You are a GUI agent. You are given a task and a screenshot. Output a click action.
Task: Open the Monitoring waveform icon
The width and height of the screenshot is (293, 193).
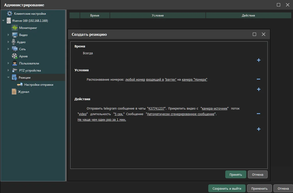15,28
